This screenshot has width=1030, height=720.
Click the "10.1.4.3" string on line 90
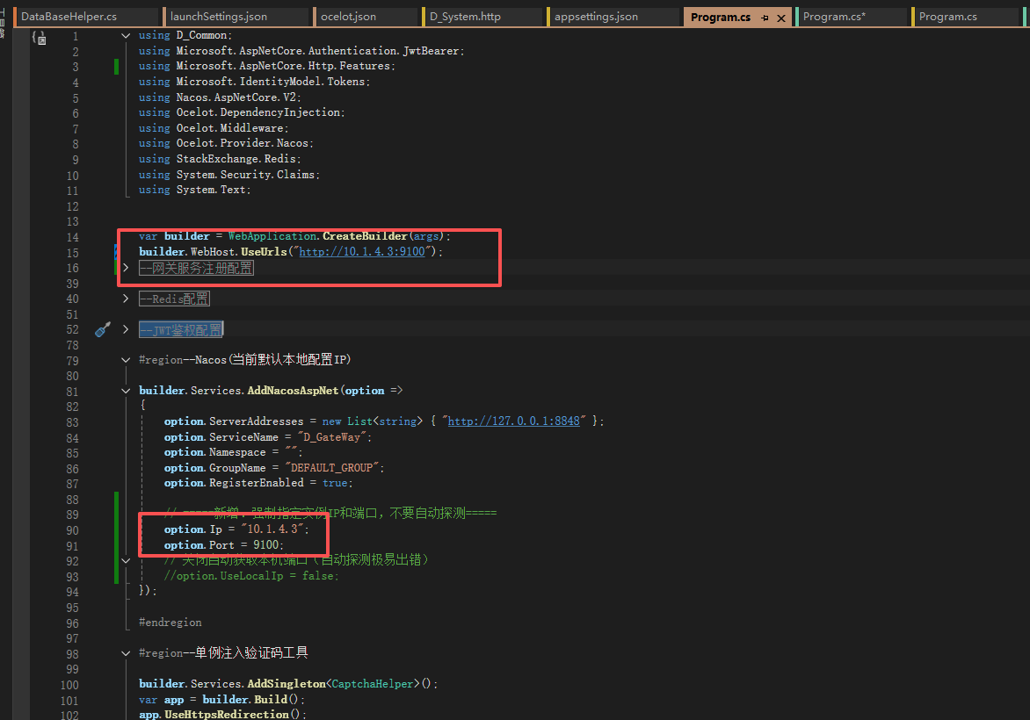click(272, 529)
